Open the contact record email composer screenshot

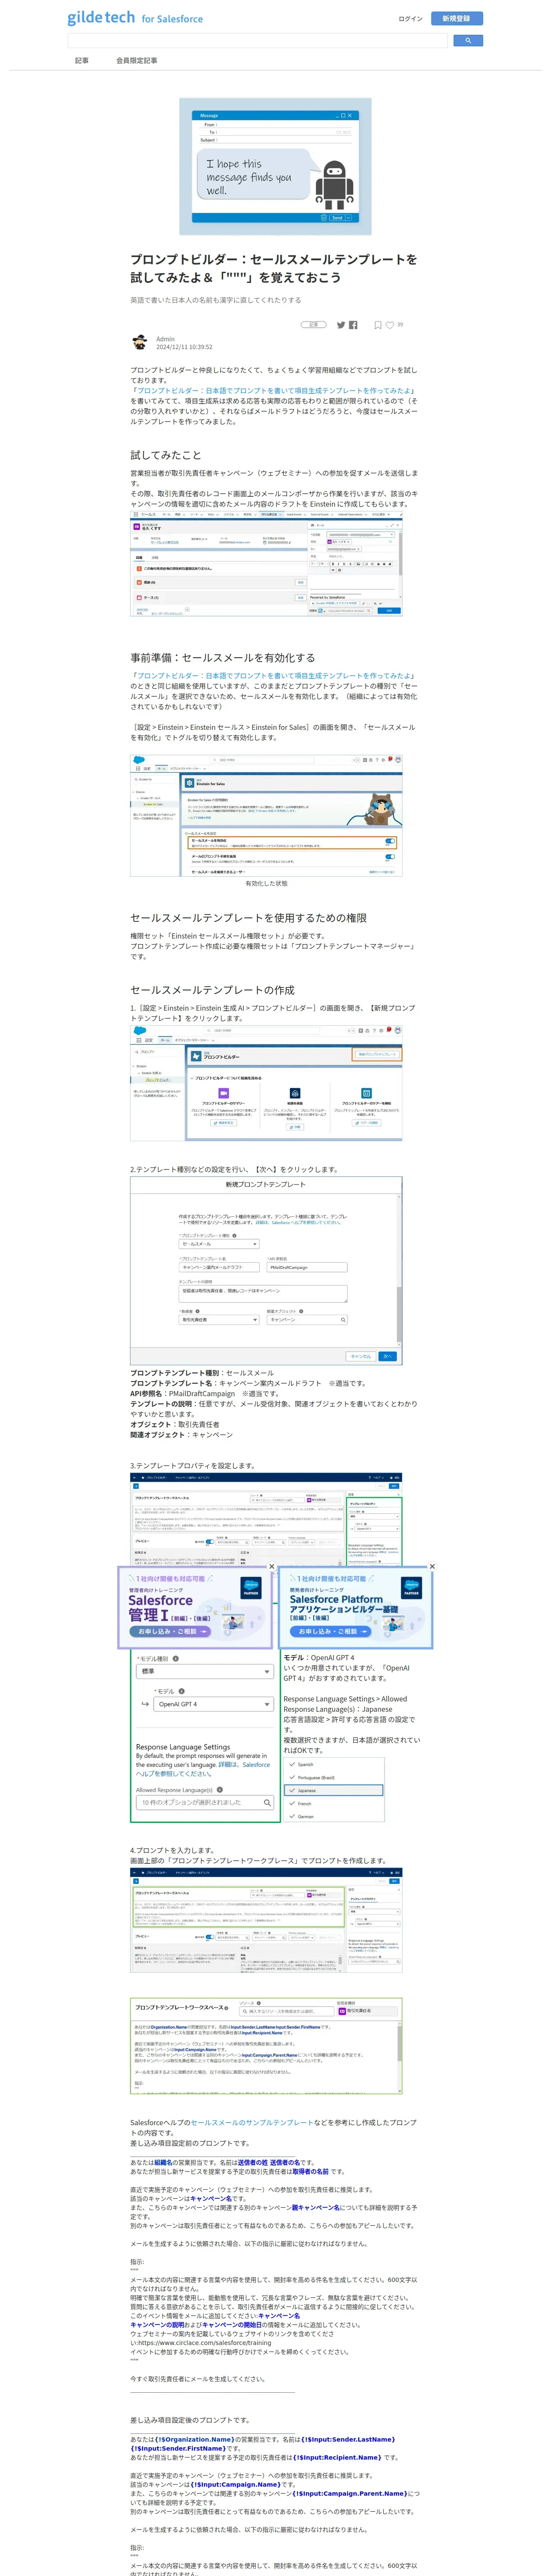pyautogui.click(x=266, y=565)
